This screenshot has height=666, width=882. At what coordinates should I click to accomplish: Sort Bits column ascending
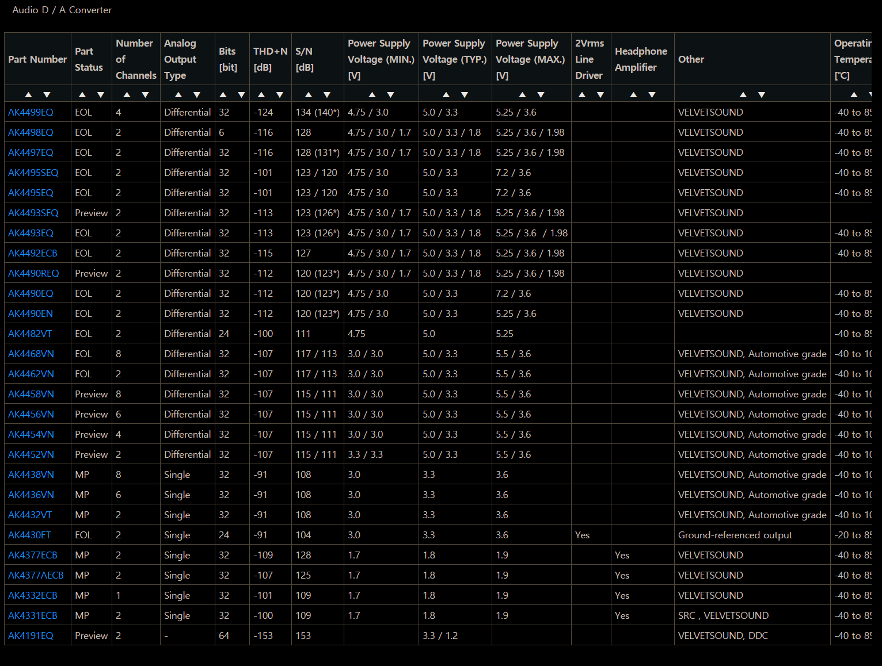tap(223, 95)
